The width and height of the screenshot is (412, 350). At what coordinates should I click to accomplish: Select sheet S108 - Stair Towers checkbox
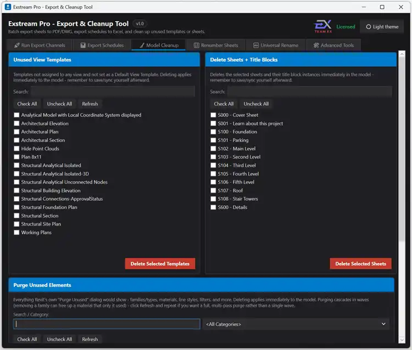point(213,199)
